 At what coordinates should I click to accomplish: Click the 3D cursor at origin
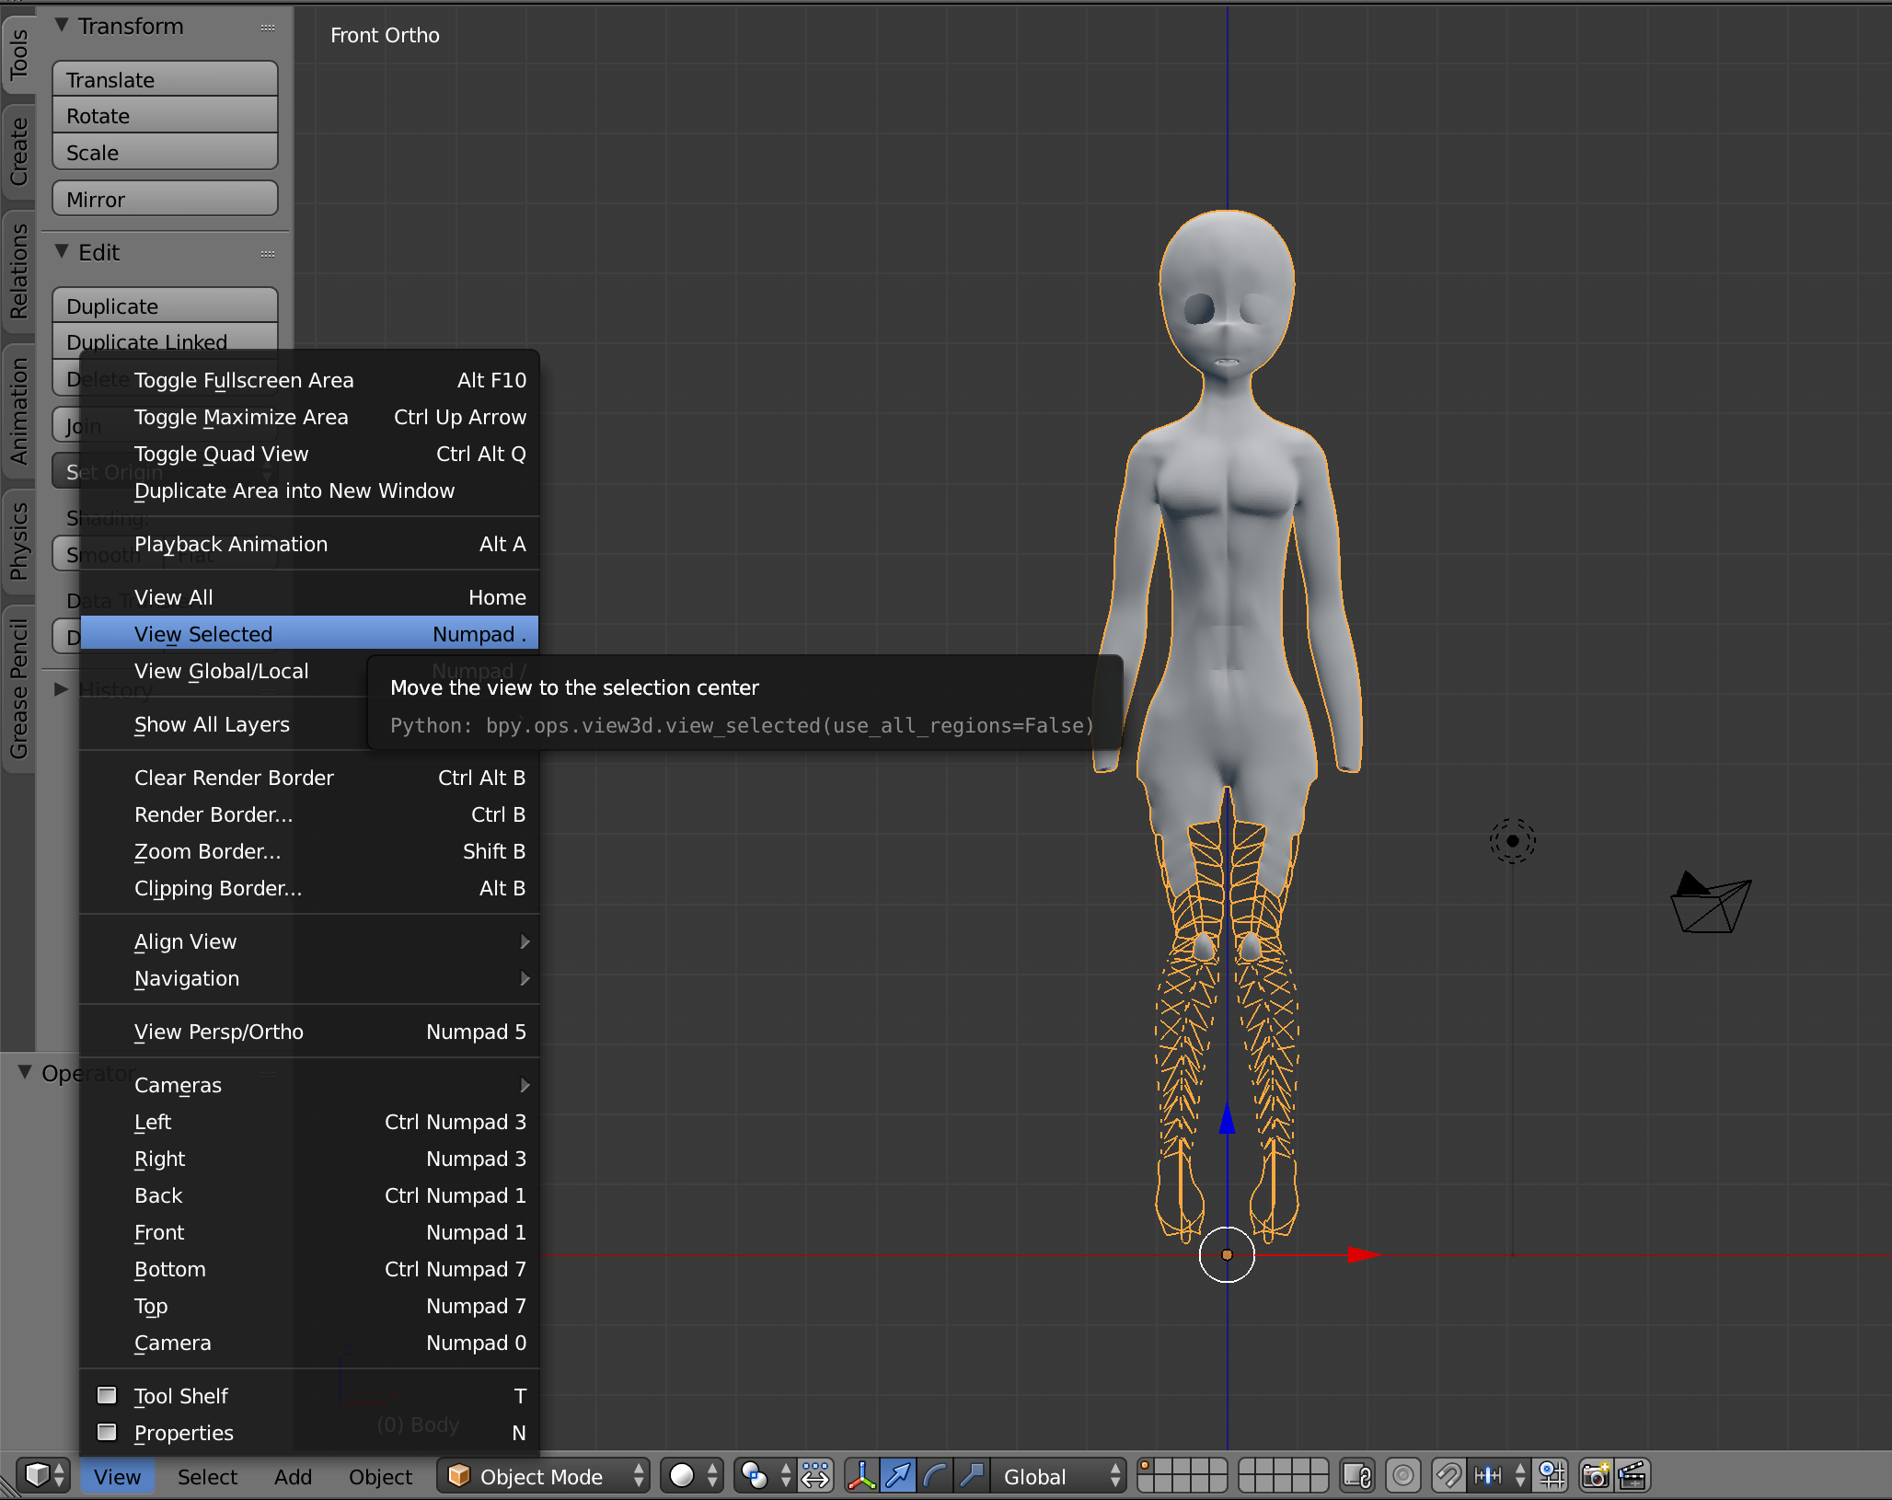(x=1227, y=1254)
